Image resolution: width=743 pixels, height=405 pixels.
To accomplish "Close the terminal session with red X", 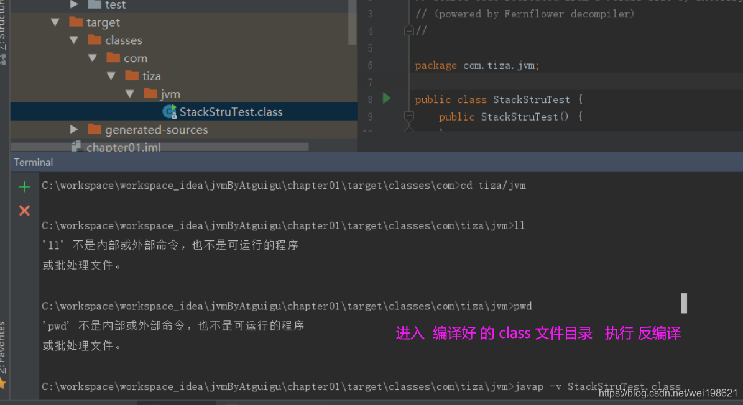I will [24, 211].
